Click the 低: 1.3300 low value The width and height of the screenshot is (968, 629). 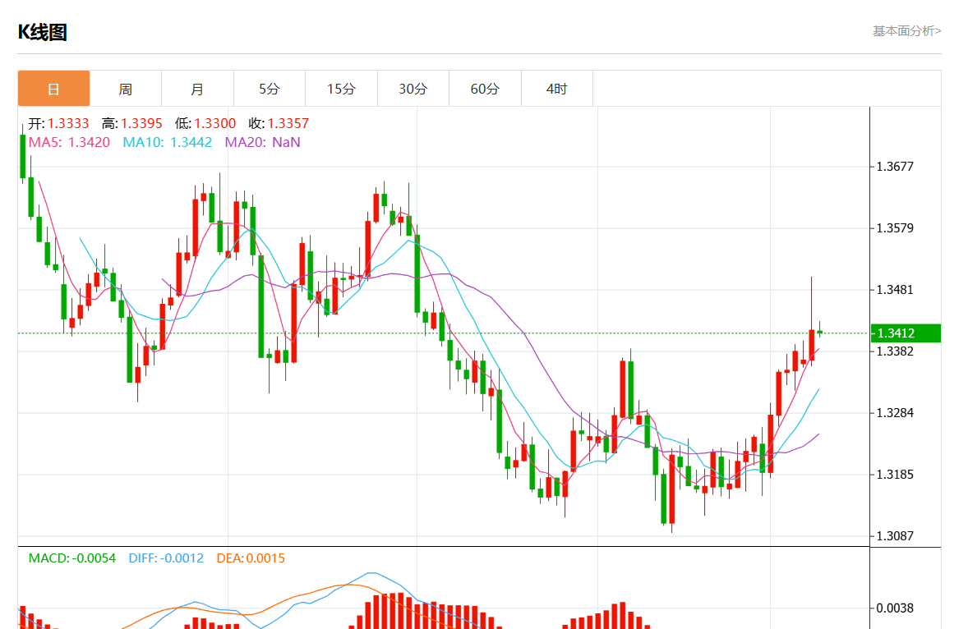point(205,123)
